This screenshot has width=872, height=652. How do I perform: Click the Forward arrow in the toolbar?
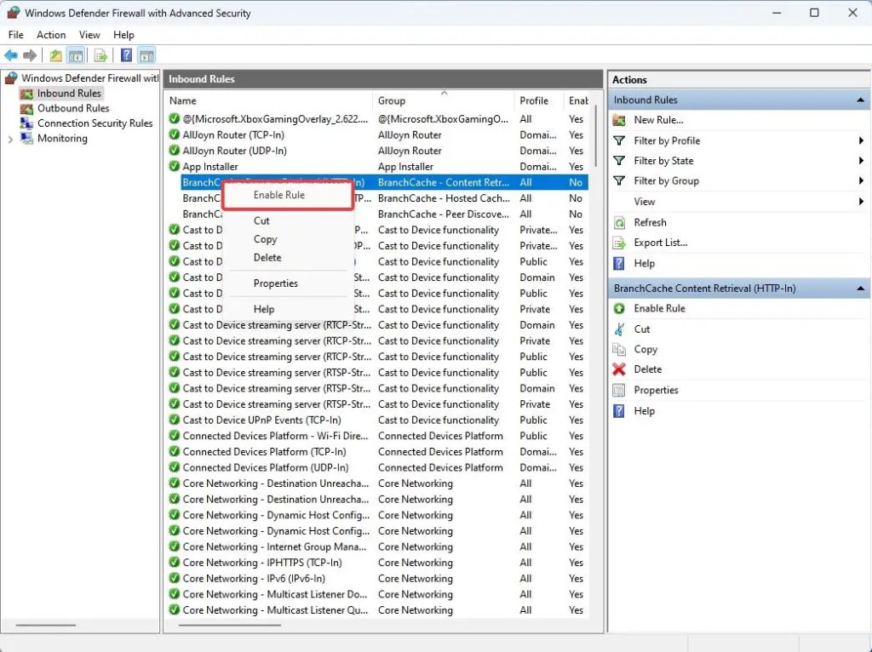(x=30, y=55)
